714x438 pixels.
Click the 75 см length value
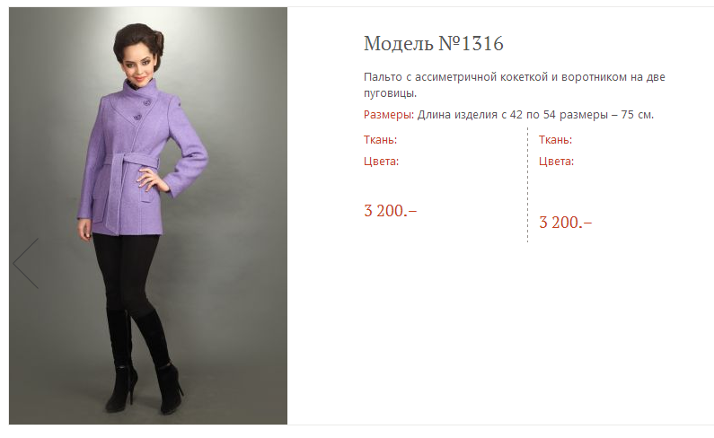coord(637,115)
